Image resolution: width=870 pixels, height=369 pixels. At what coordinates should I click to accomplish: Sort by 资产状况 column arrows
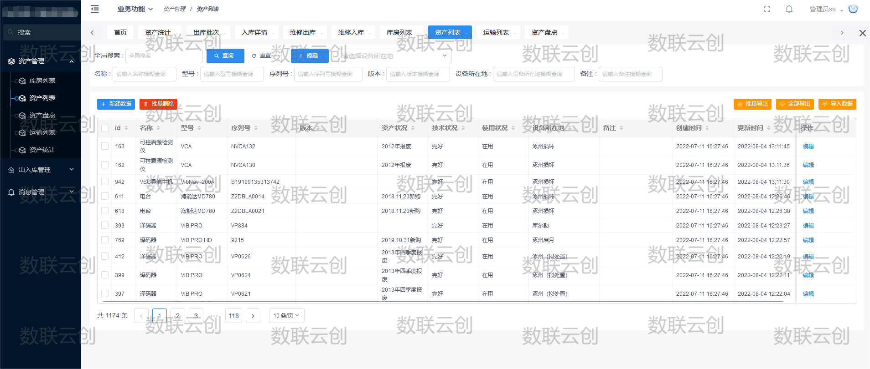(x=413, y=128)
